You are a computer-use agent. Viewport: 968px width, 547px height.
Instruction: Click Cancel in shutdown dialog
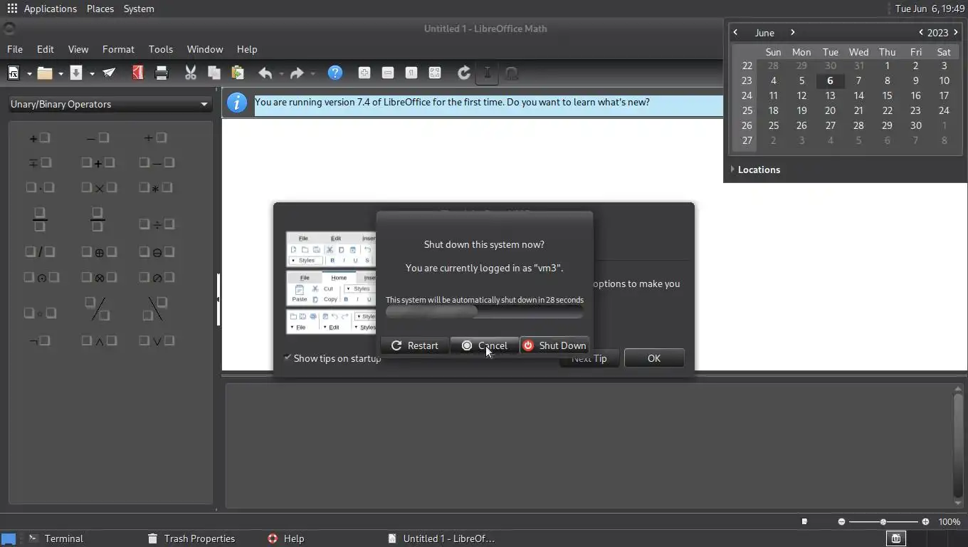(484, 345)
